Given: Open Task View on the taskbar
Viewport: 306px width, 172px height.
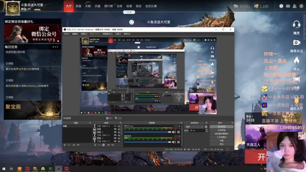Looking at the screenshot, I should pos(11,169).
